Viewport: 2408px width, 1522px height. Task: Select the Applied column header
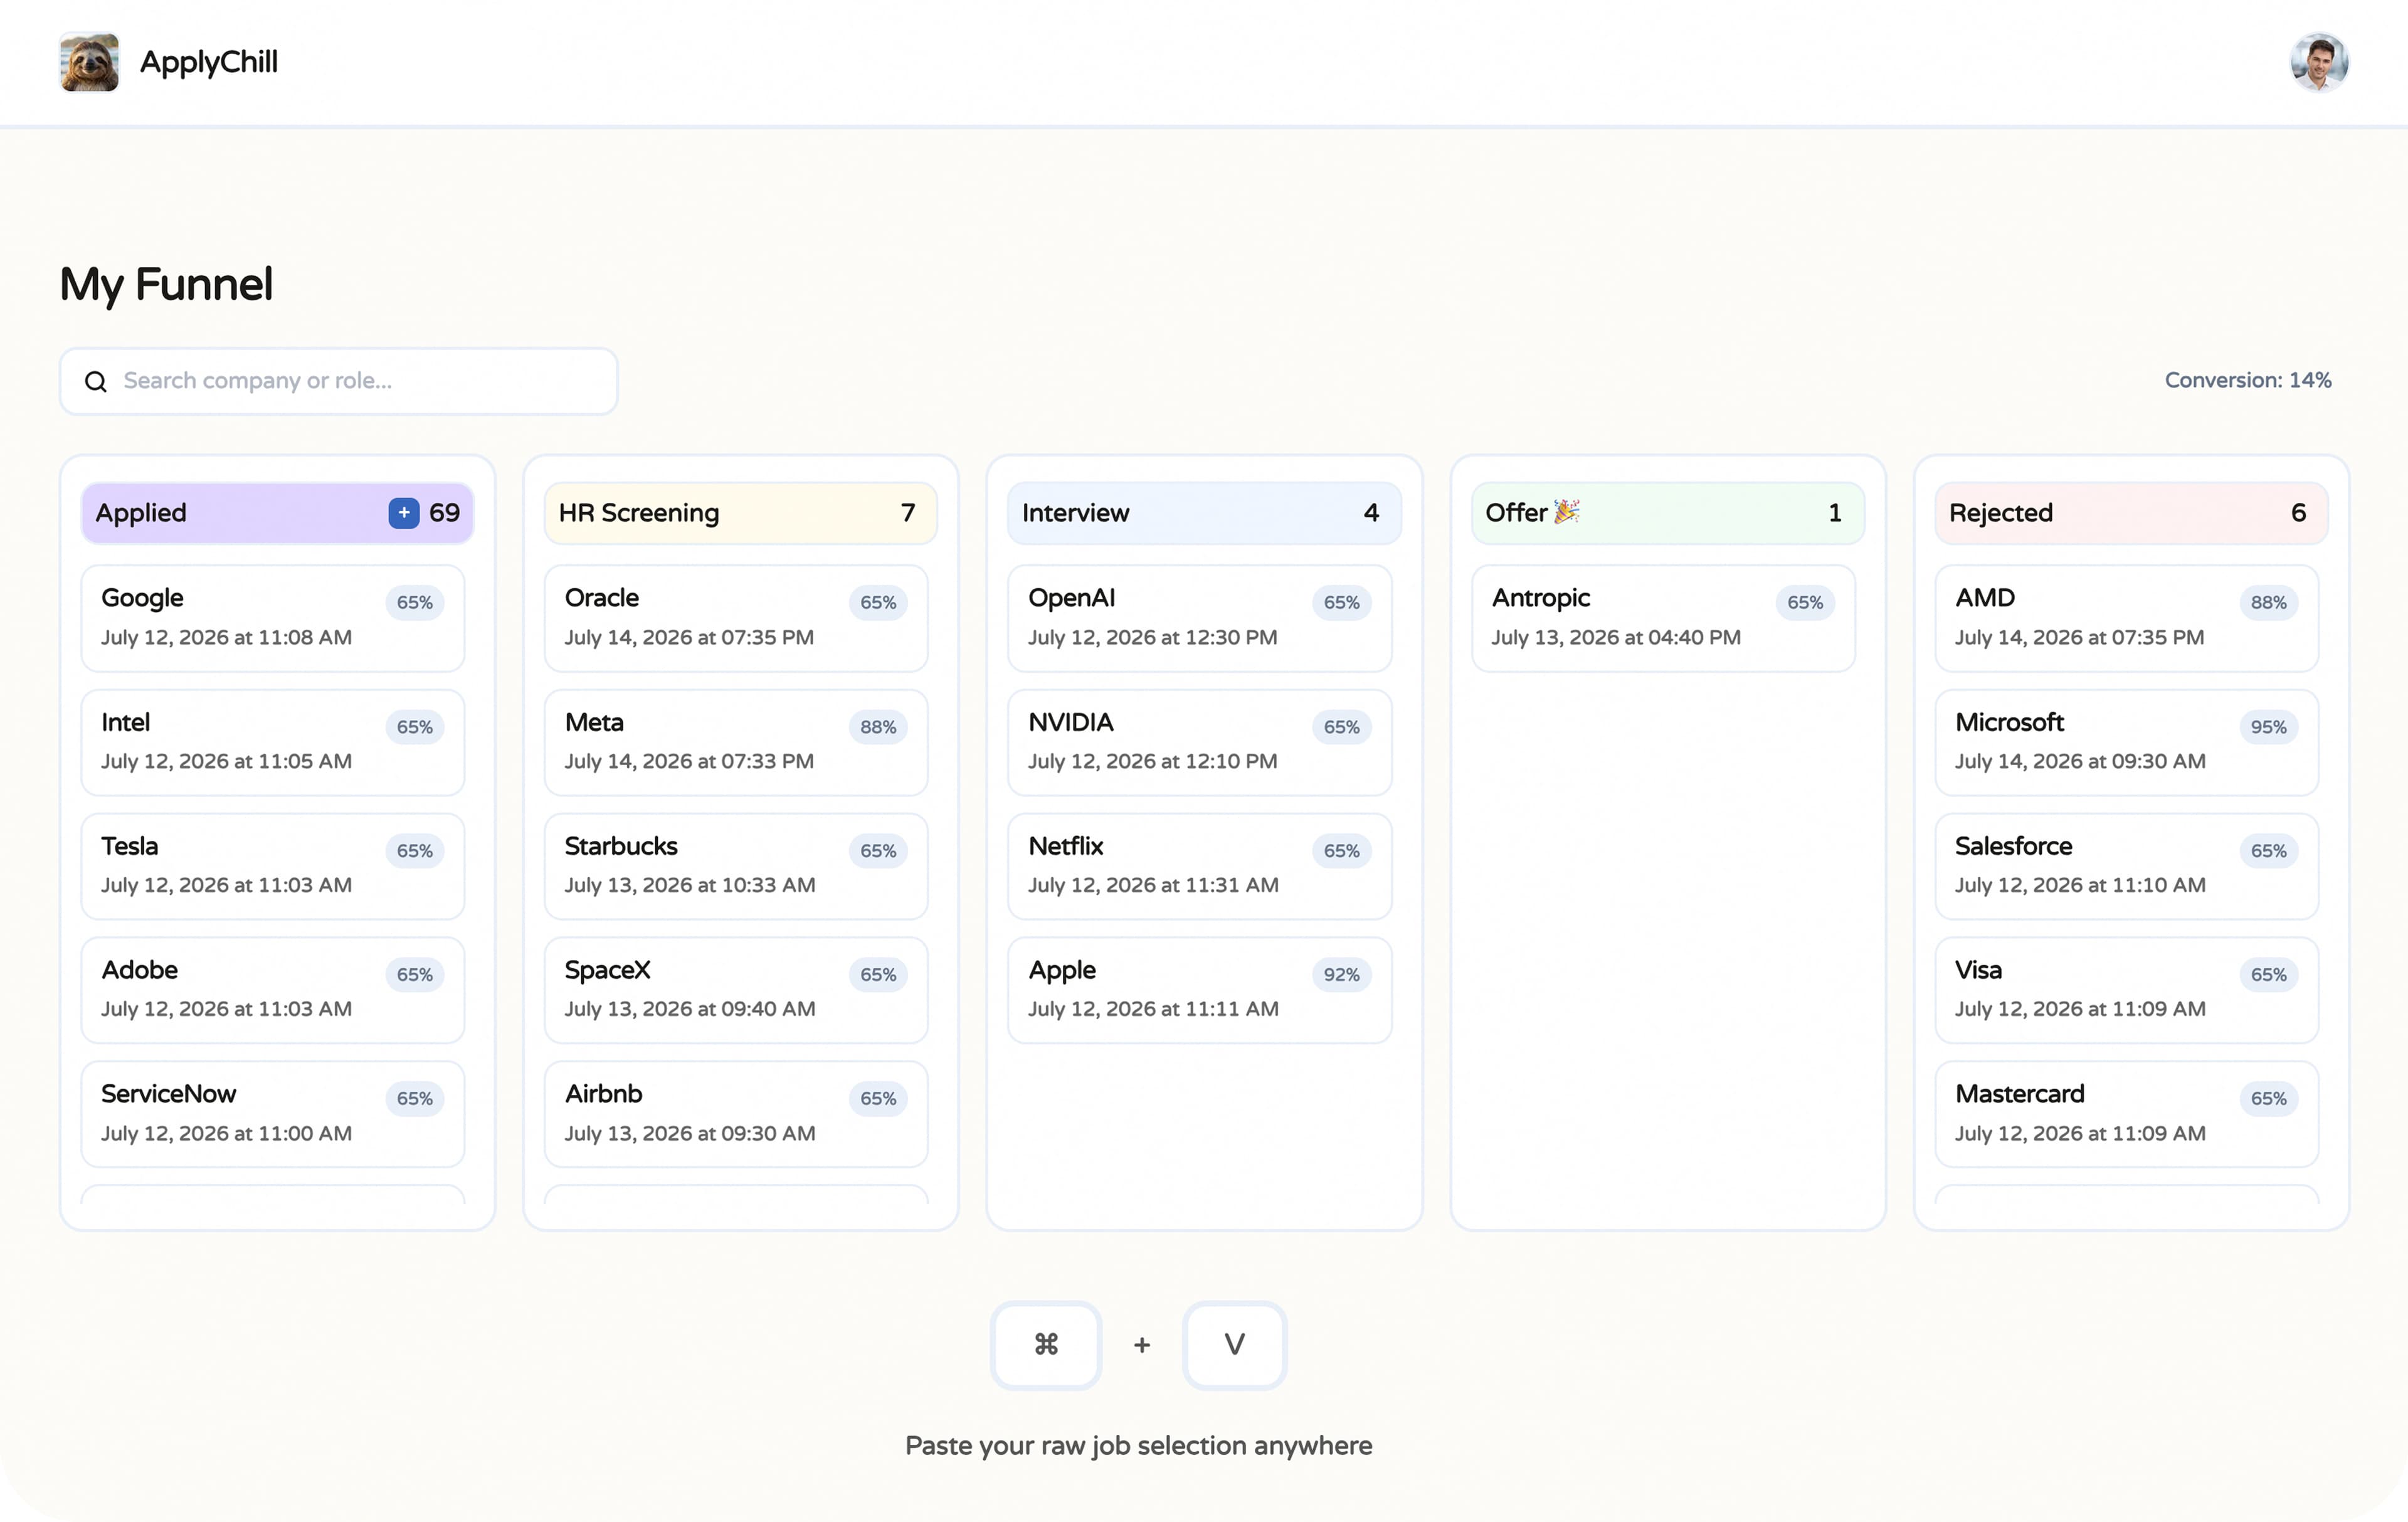coord(278,513)
